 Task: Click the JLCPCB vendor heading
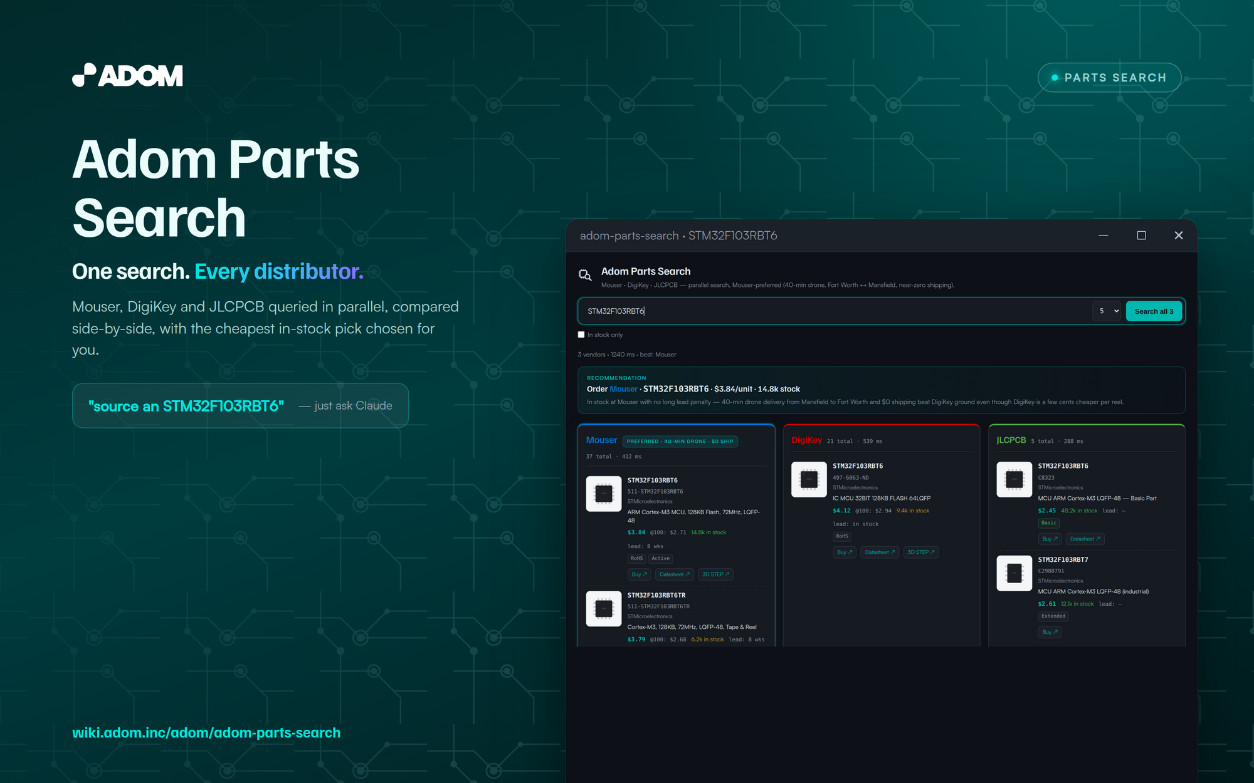pyautogui.click(x=1011, y=440)
